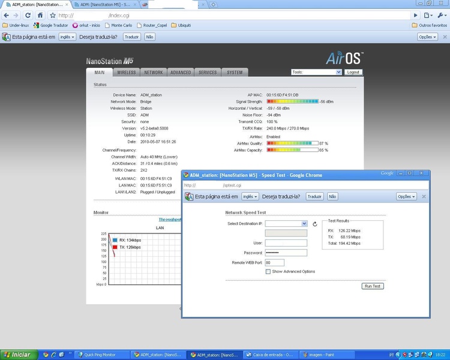The width and height of the screenshot is (450, 360).
Task: Switch to the WIRELESS tab
Action: coord(126,73)
